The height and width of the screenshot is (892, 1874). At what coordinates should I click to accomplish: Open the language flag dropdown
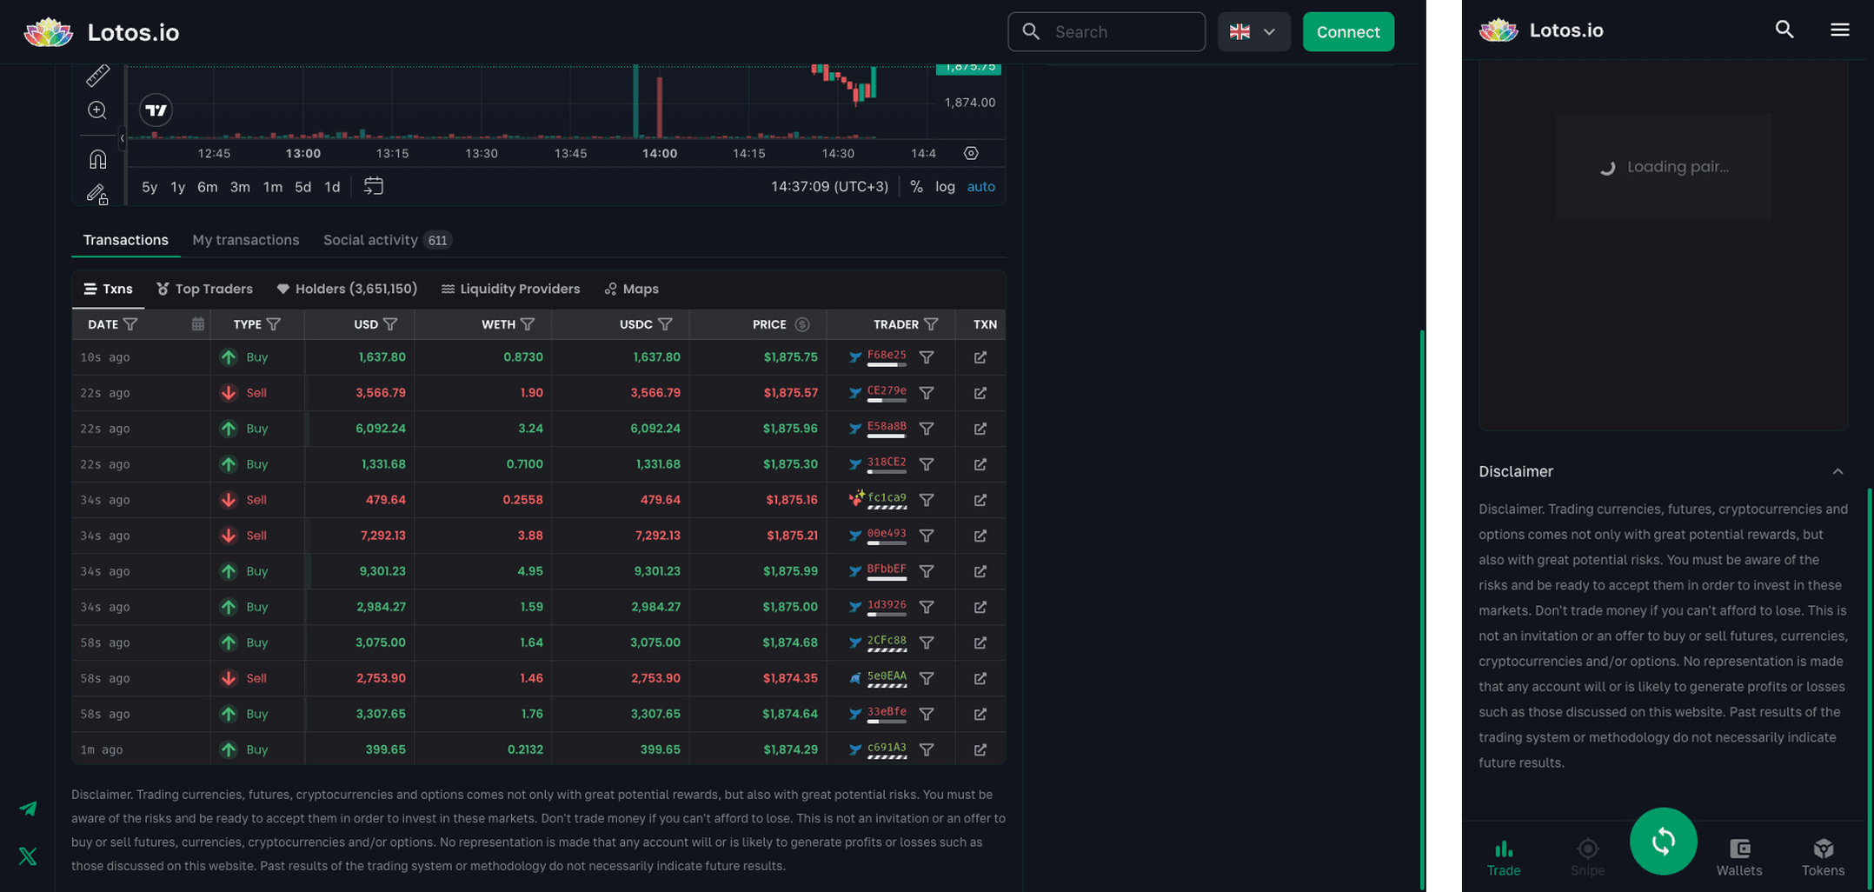coord(1253,32)
